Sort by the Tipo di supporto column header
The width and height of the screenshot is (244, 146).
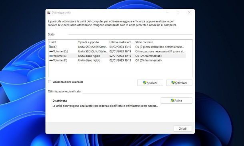(x=92, y=42)
